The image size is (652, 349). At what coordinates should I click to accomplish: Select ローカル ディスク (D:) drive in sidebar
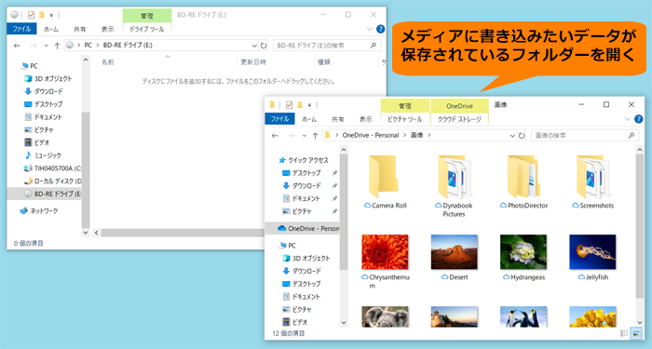pyautogui.click(x=52, y=181)
